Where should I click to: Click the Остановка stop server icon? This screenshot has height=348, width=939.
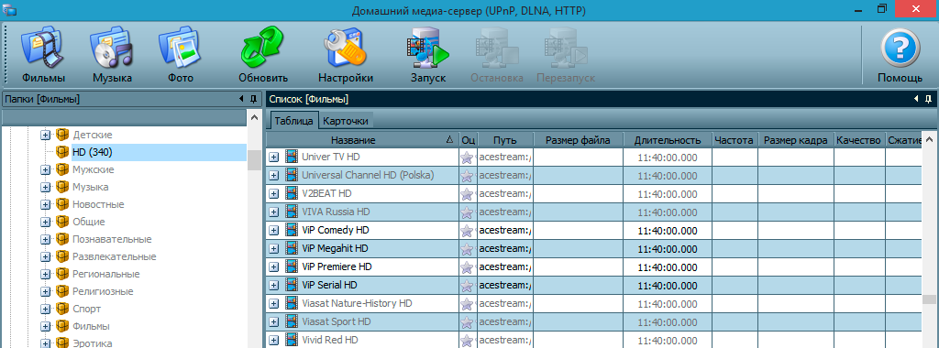(x=496, y=47)
